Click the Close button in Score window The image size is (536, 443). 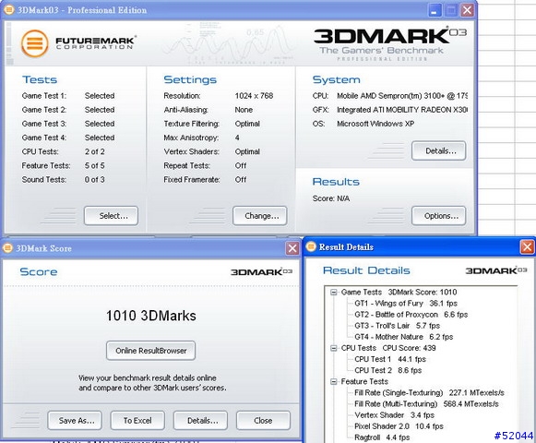point(263,421)
